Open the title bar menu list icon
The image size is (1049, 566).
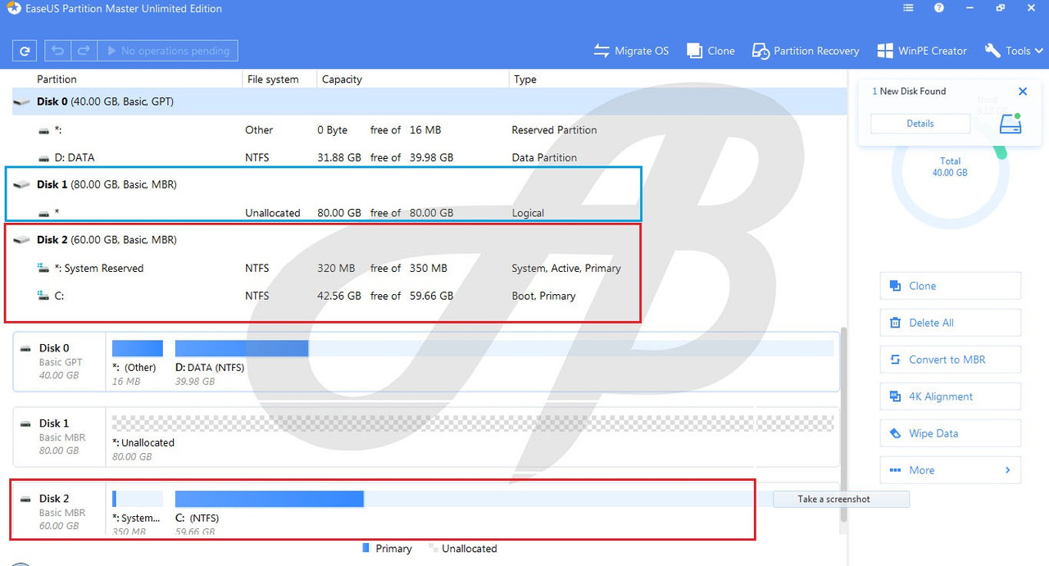tap(908, 8)
